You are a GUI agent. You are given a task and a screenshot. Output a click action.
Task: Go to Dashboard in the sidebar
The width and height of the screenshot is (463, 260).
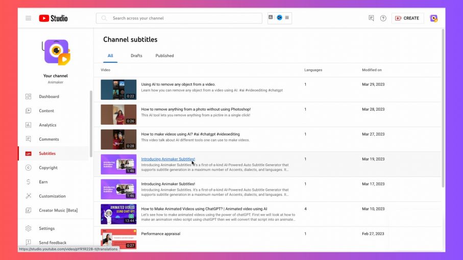click(48, 96)
